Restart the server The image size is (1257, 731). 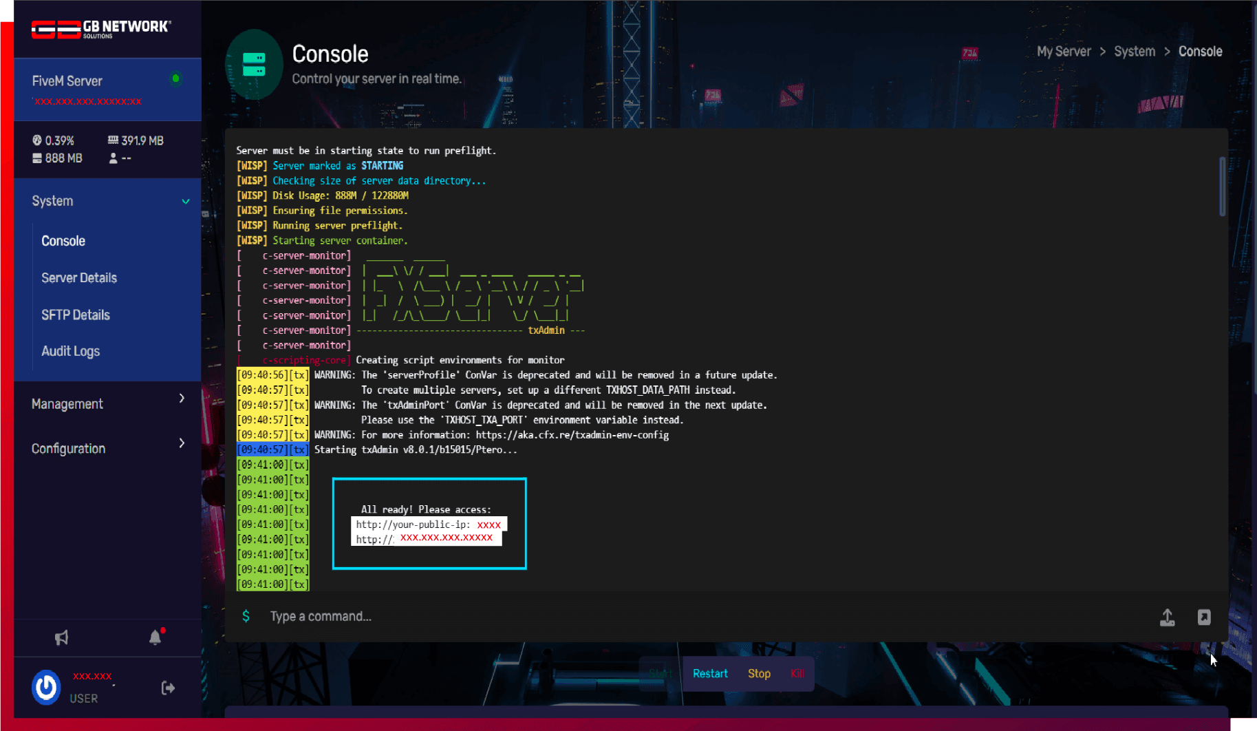click(x=709, y=674)
